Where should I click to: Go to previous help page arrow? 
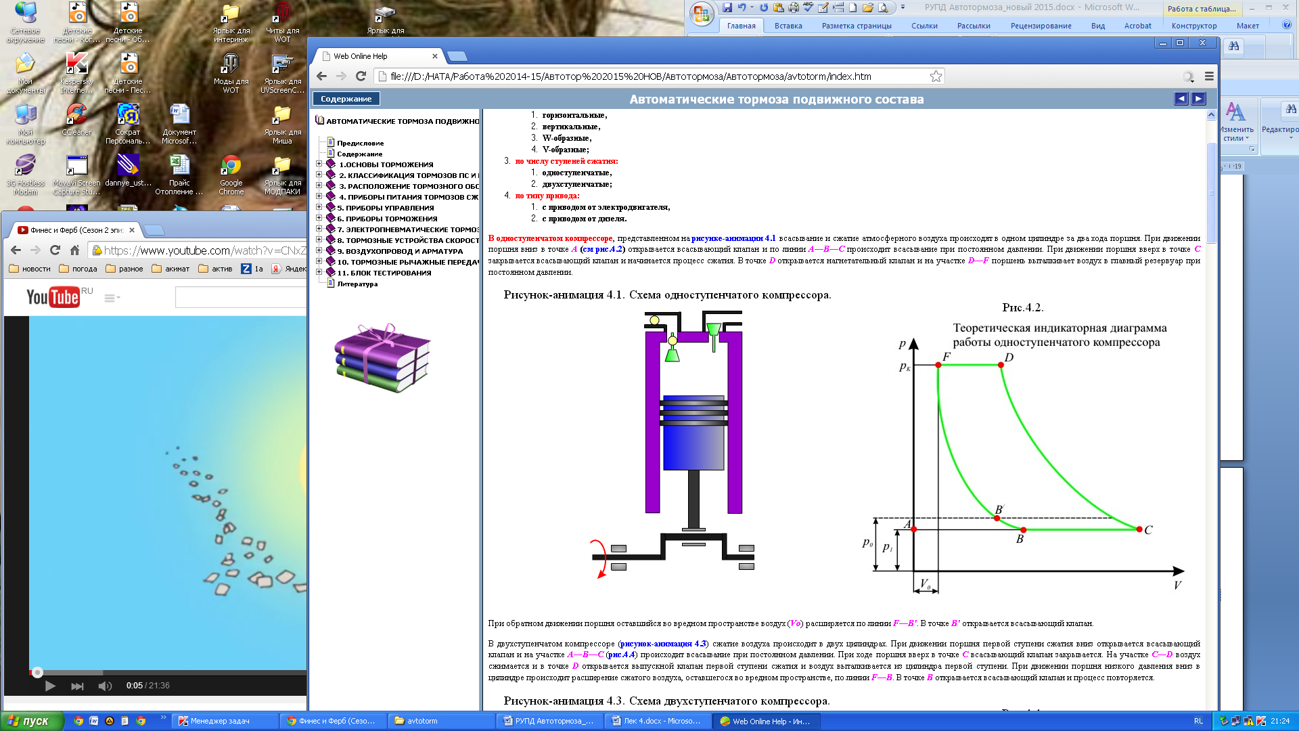pos(1181,99)
